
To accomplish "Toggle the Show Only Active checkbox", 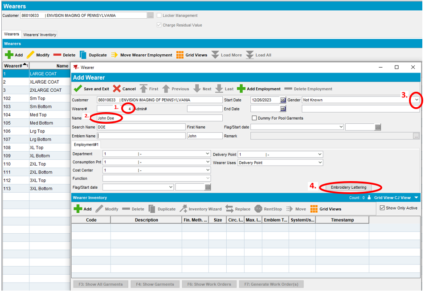I will click(x=382, y=208).
